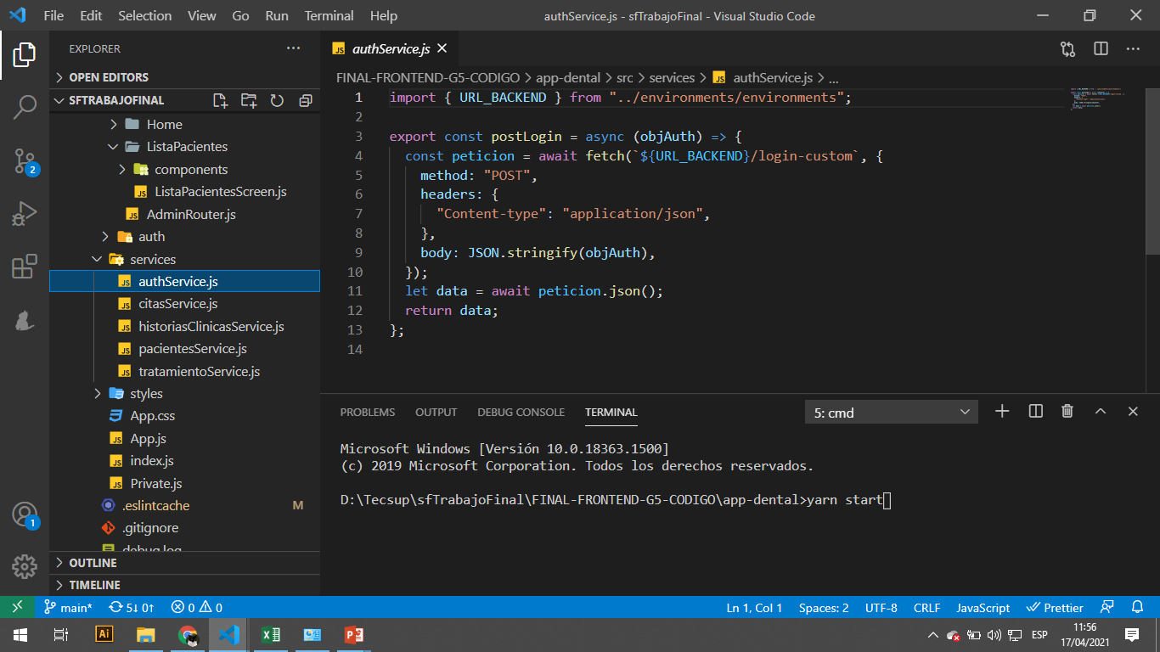
Task: Open a new terminal with the plus icon
Action: click(1002, 411)
